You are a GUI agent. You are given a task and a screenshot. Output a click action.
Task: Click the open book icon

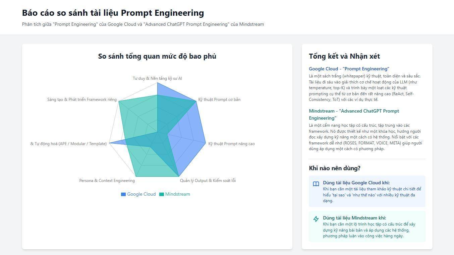(316, 184)
